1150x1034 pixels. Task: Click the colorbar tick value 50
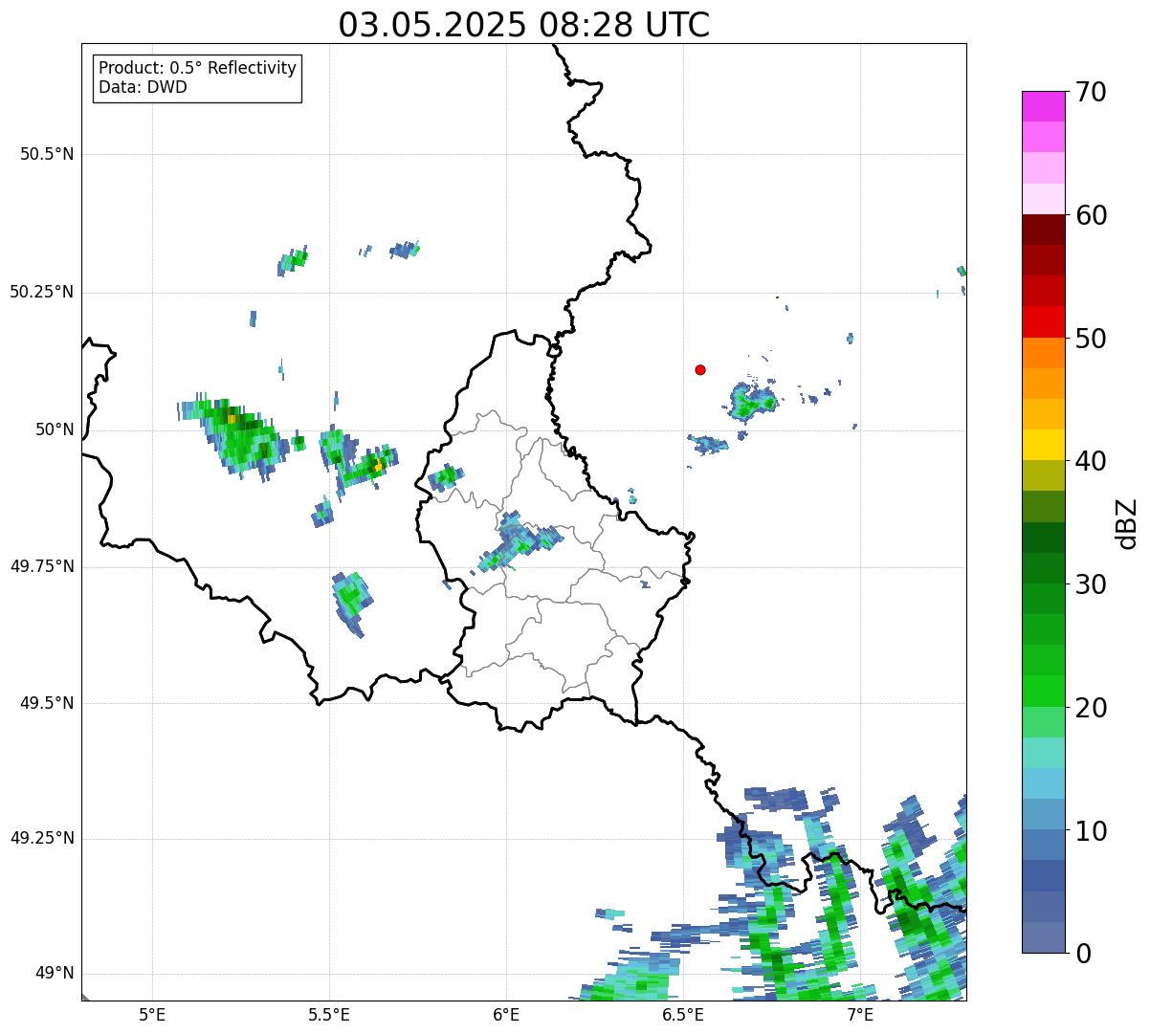1091,339
